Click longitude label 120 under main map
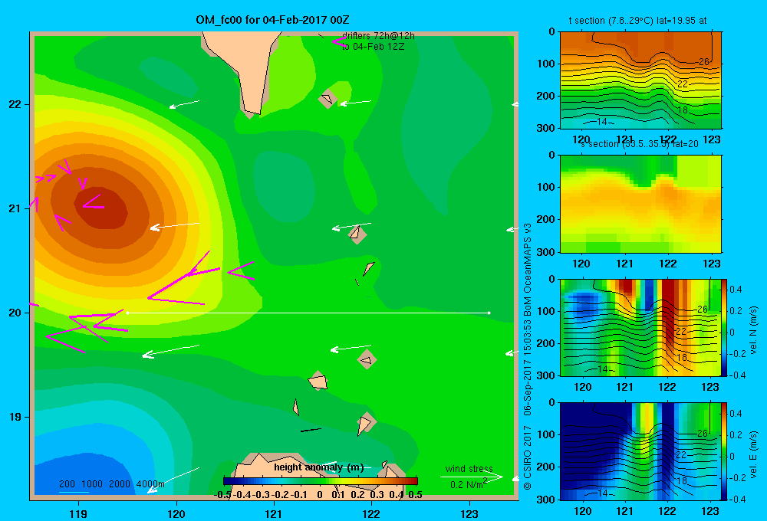The height and width of the screenshot is (521, 767). coord(176,514)
